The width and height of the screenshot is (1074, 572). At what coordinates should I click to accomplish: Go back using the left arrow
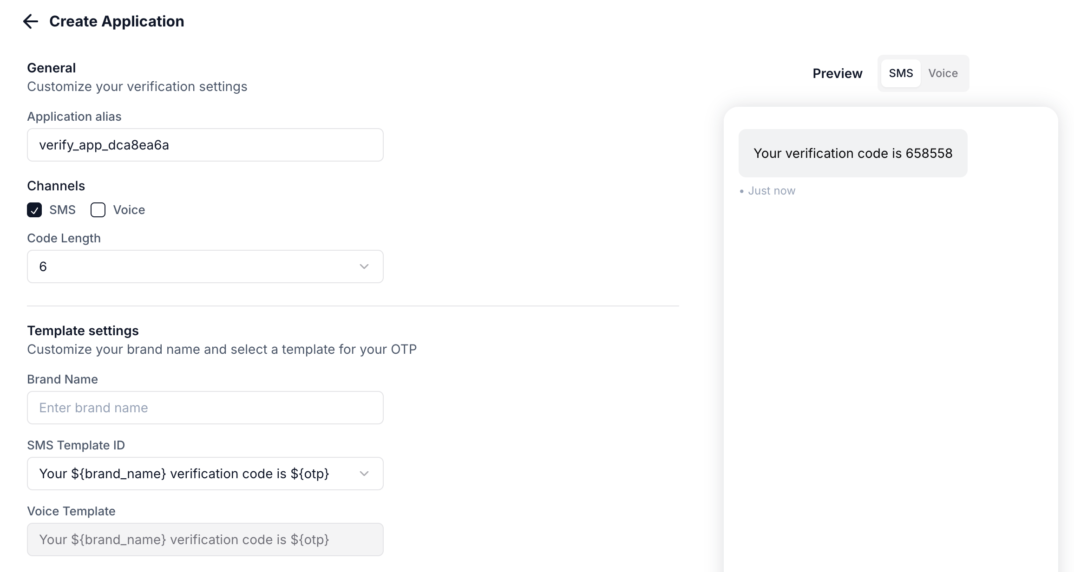[31, 21]
